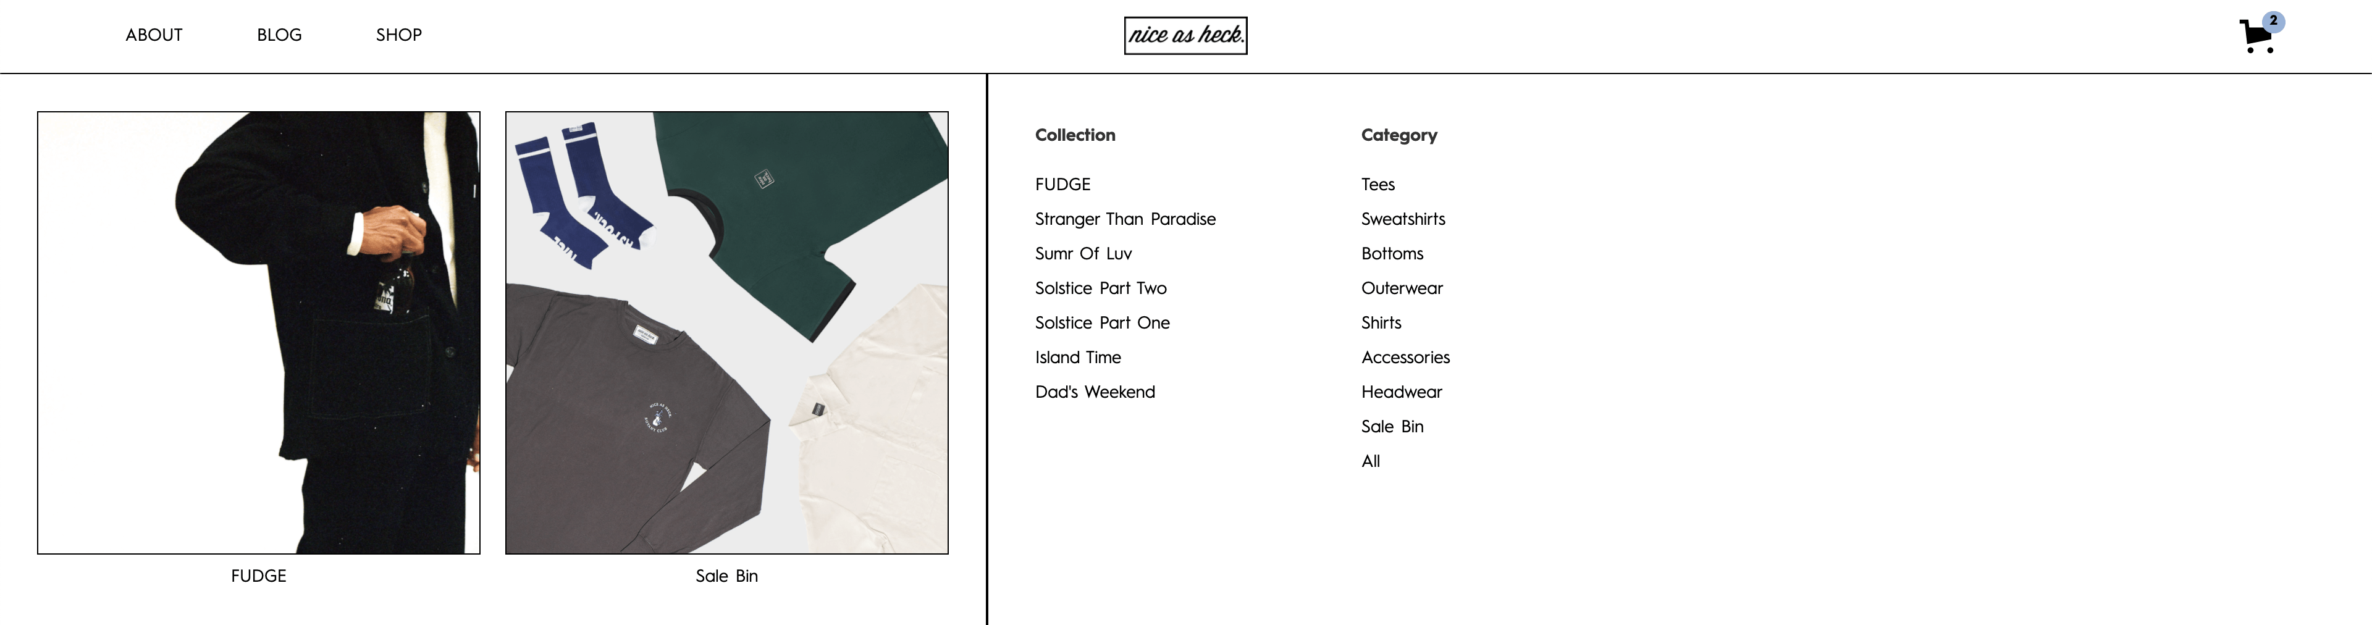The image size is (2372, 625).
Task: Open the SHOP menu
Action: (x=398, y=35)
